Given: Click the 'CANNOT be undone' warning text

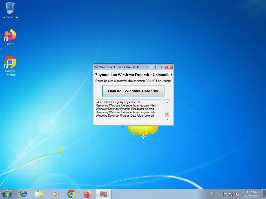Looking at the screenshot, I should [158, 81].
